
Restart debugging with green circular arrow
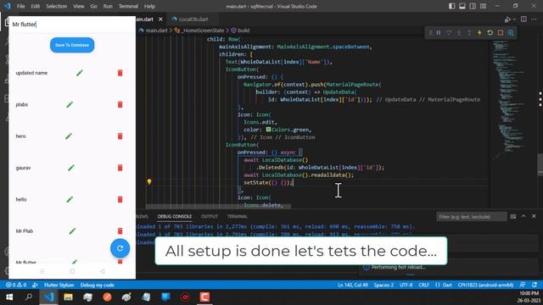(490, 33)
